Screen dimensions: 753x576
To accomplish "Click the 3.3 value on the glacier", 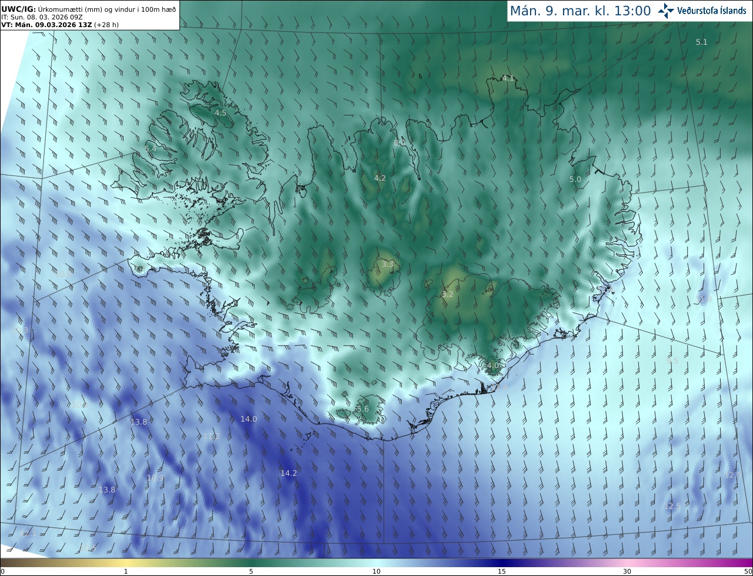I will tap(387, 264).
